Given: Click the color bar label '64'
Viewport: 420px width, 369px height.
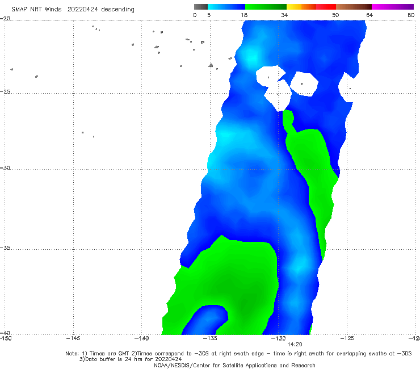Looking at the screenshot, I should 369,15.
